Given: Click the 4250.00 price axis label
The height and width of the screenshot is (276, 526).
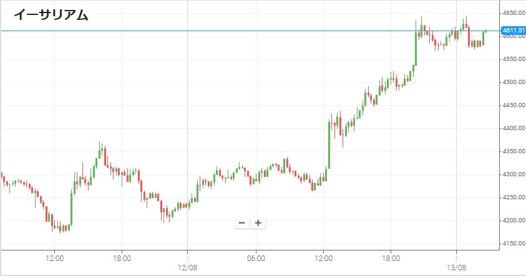Looking at the screenshot, I should pos(514,197).
